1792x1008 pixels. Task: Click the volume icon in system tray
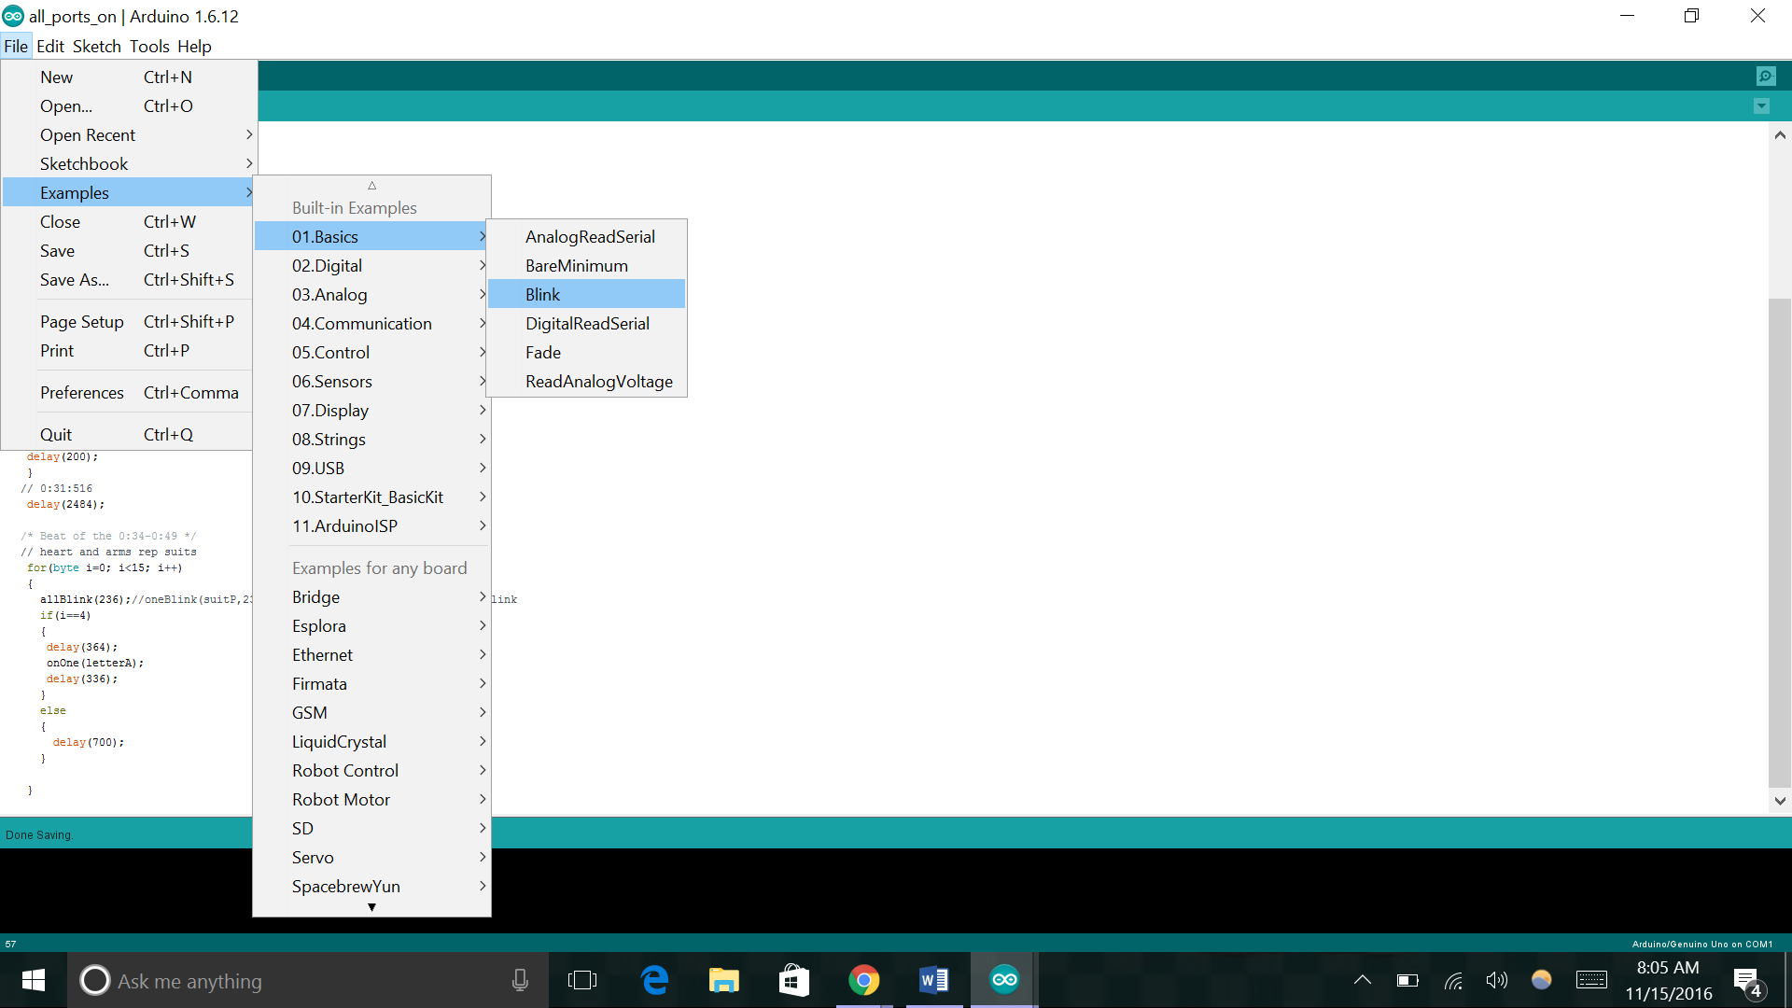[x=1496, y=980]
